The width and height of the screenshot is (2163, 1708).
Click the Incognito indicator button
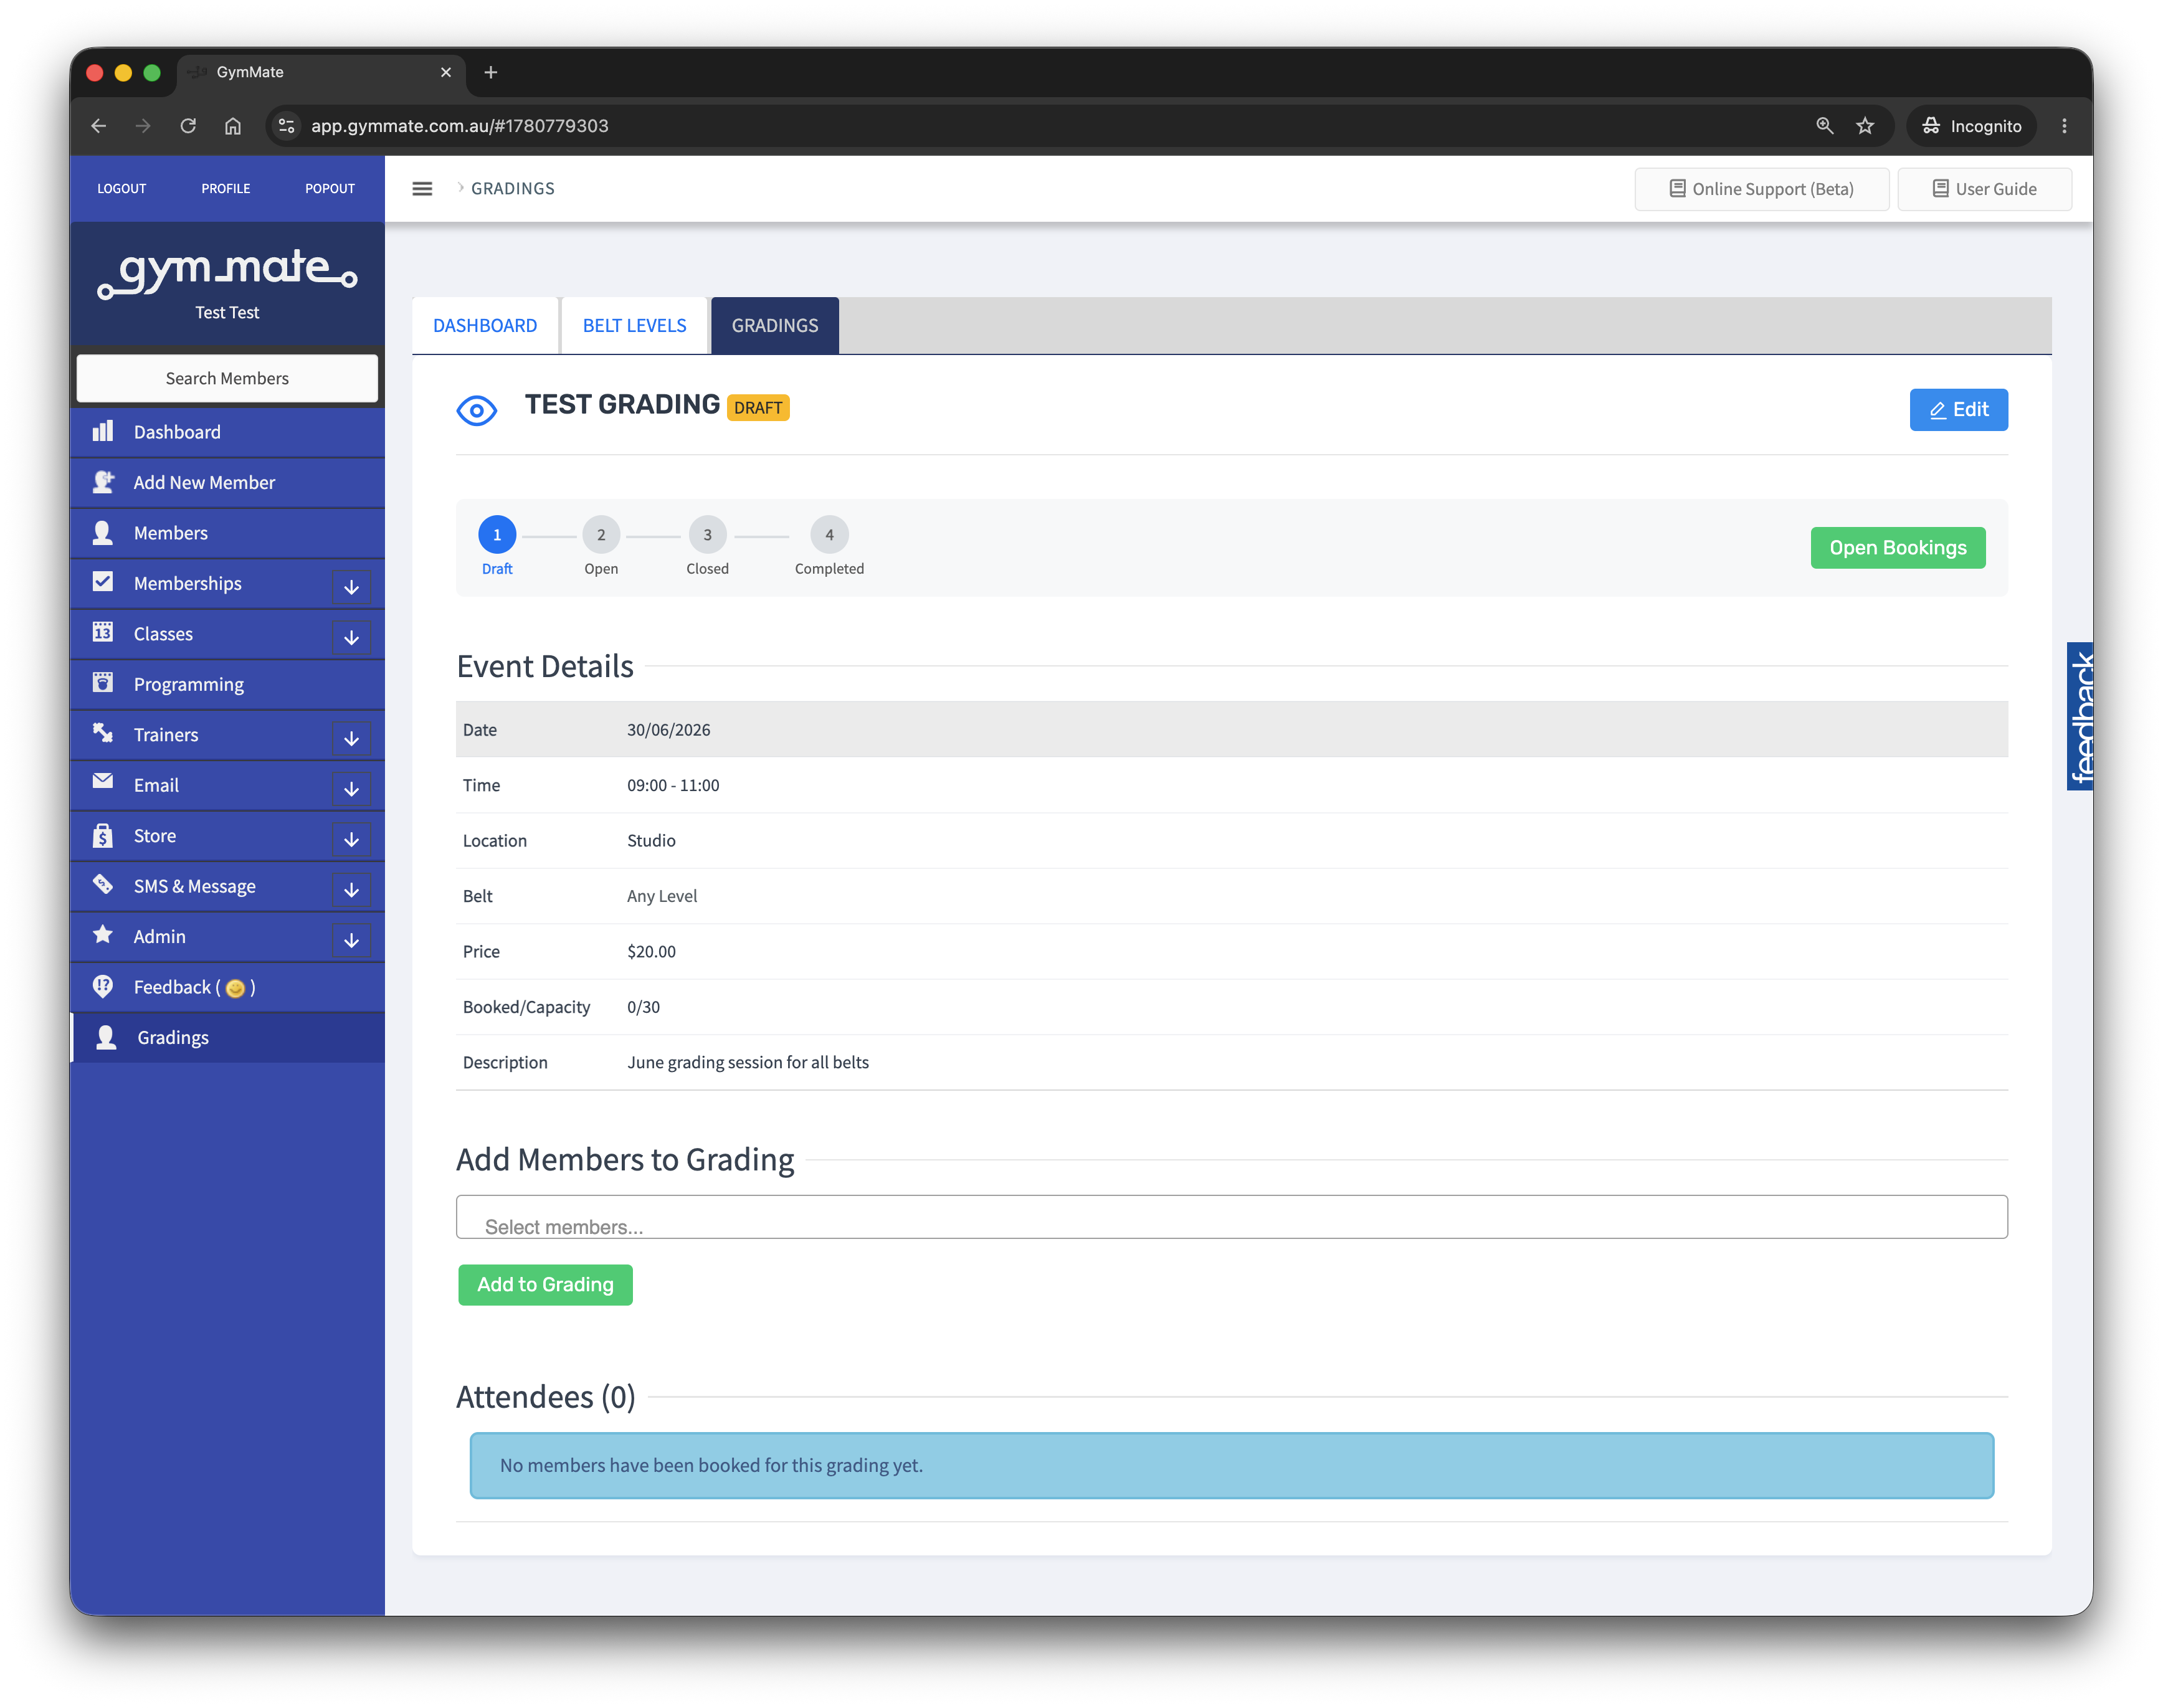tap(1971, 126)
